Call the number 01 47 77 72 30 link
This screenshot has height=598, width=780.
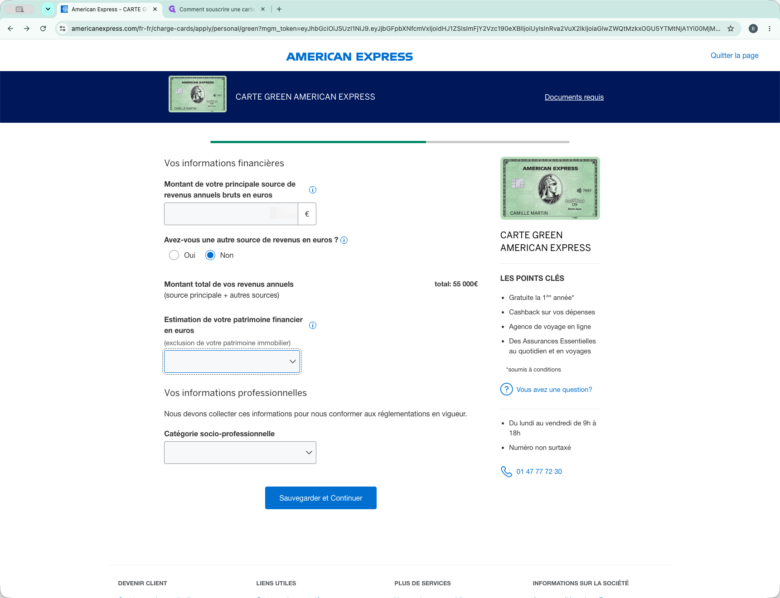pos(539,472)
